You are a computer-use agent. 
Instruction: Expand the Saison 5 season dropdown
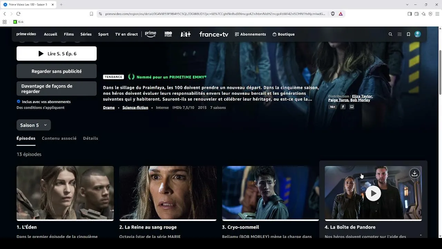pyautogui.click(x=33, y=125)
